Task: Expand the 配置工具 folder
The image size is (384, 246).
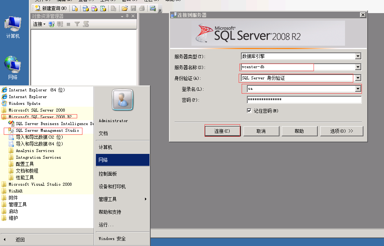Action: tap(21, 164)
